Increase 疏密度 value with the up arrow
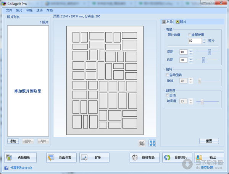 click(191, 100)
